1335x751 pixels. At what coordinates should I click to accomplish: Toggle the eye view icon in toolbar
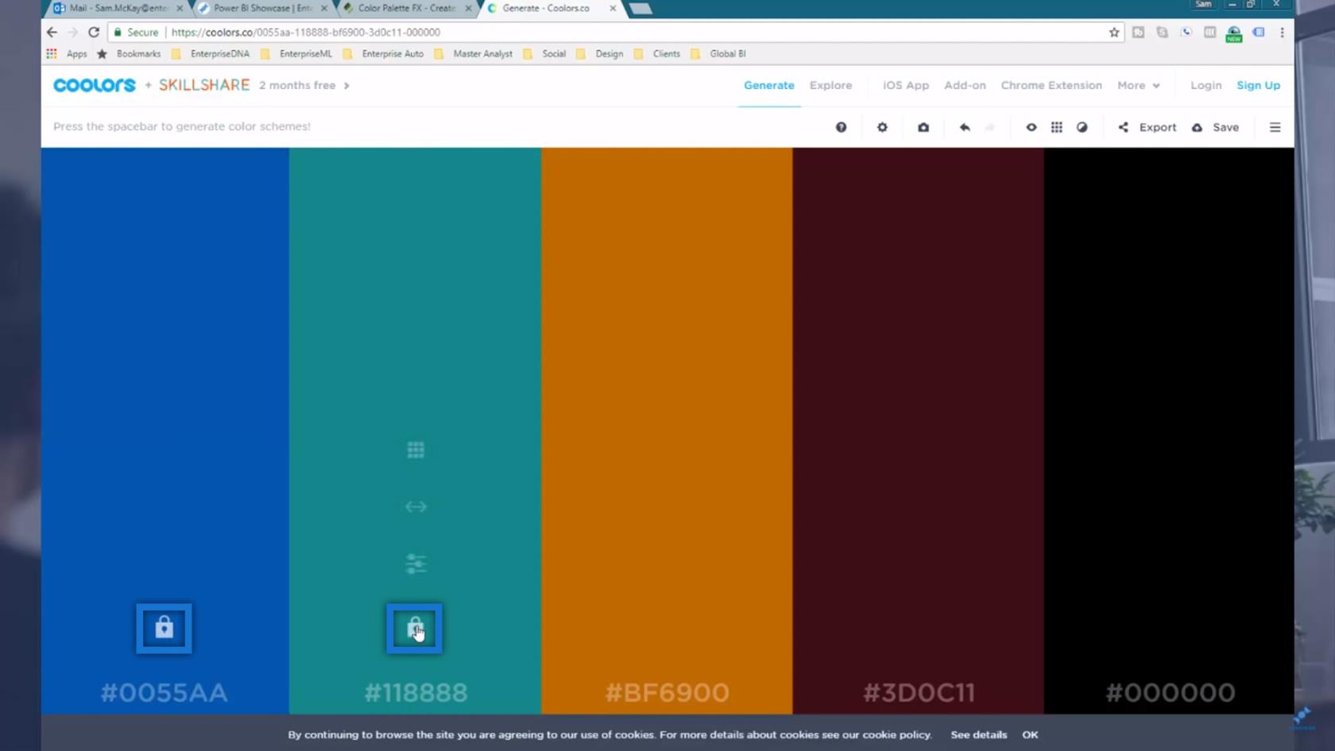[1031, 127]
